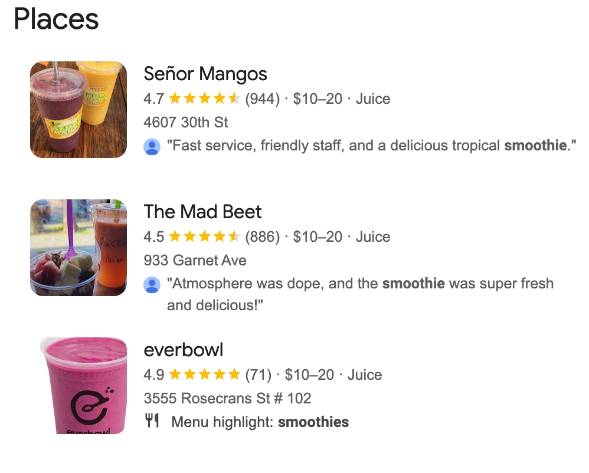This screenshot has width=589, height=473.
Task: Click The Mad Beet juice photo
Action: point(78,248)
